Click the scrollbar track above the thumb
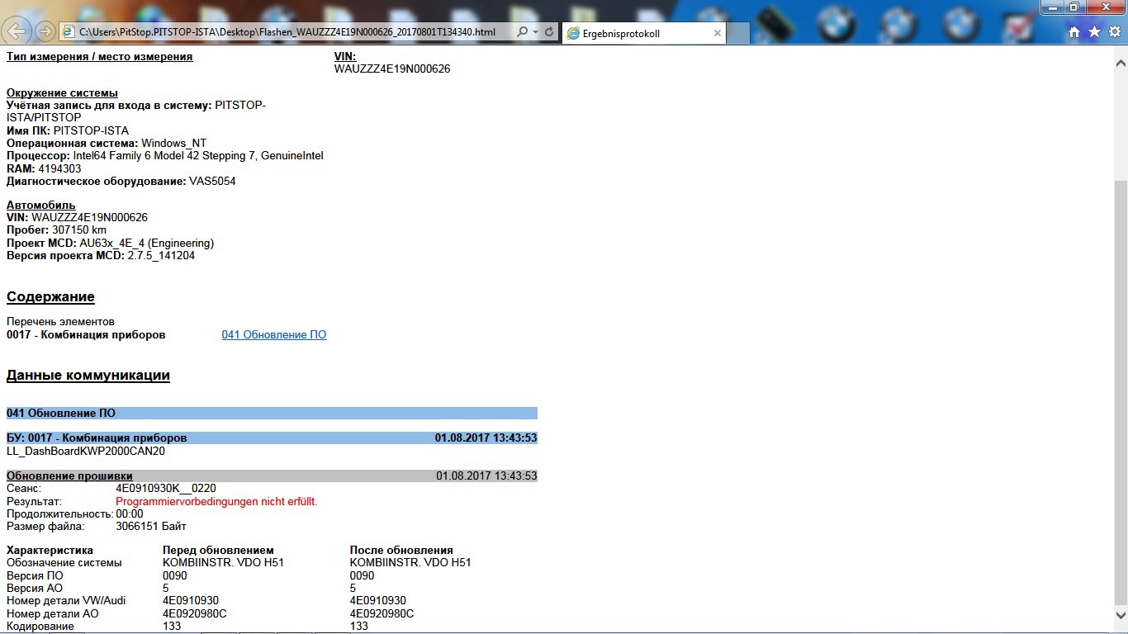1128x634 pixels. (1121, 124)
